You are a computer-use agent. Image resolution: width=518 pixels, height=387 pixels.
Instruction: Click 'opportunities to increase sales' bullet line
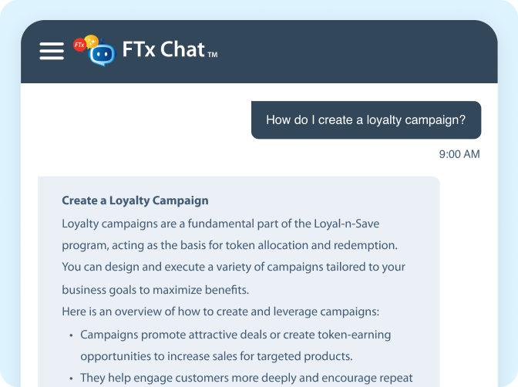[217, 357]
